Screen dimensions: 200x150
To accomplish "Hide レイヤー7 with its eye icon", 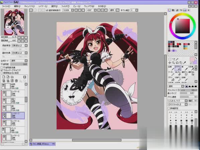I will coord(4,114).
